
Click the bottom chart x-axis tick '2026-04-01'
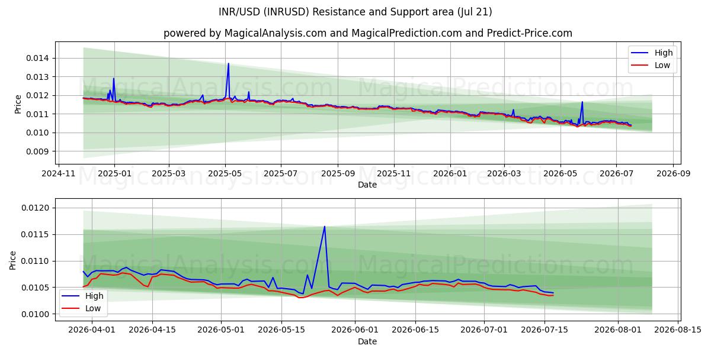click(91, 331)
